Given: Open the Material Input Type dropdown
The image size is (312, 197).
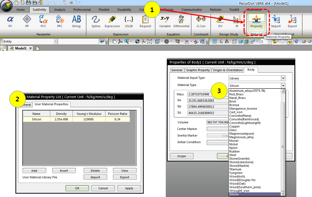Looking at the screenshot, I should [283, 78].
